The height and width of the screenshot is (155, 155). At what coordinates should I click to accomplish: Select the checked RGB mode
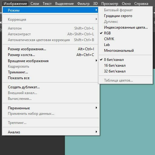coord(125,33)
